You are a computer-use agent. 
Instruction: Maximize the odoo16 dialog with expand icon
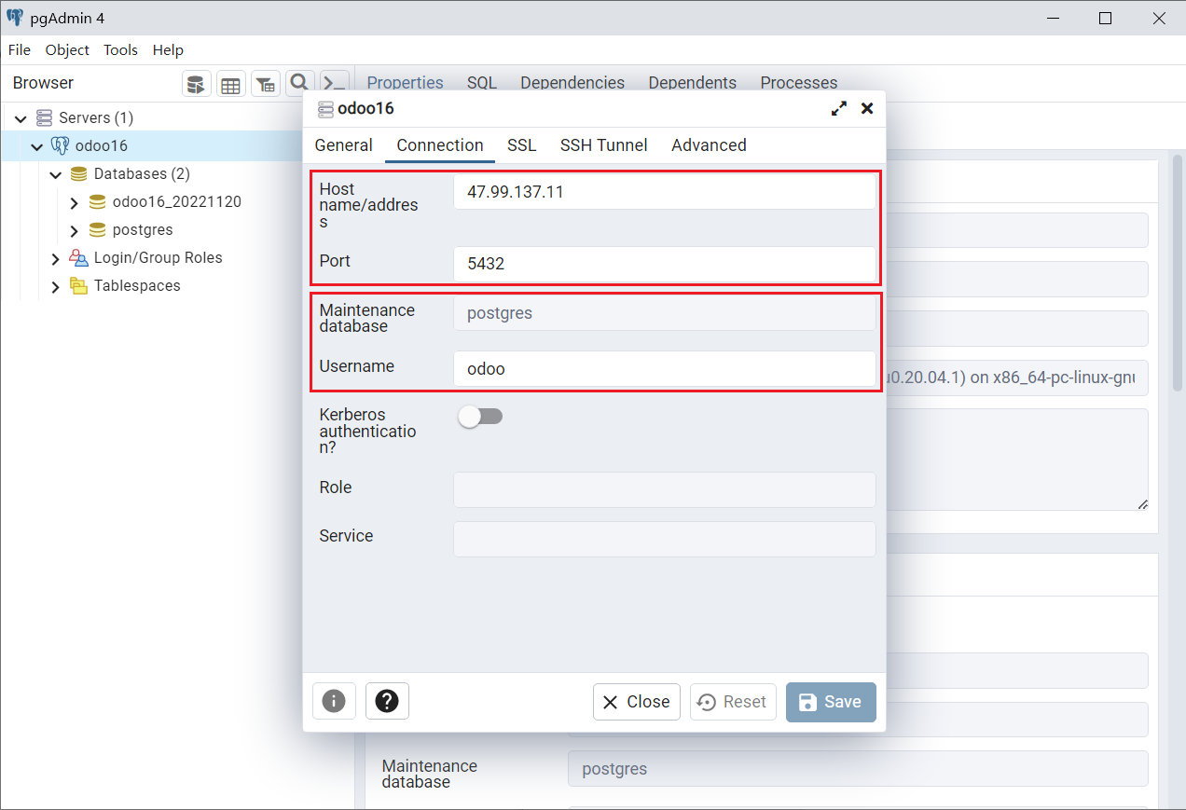839,109
